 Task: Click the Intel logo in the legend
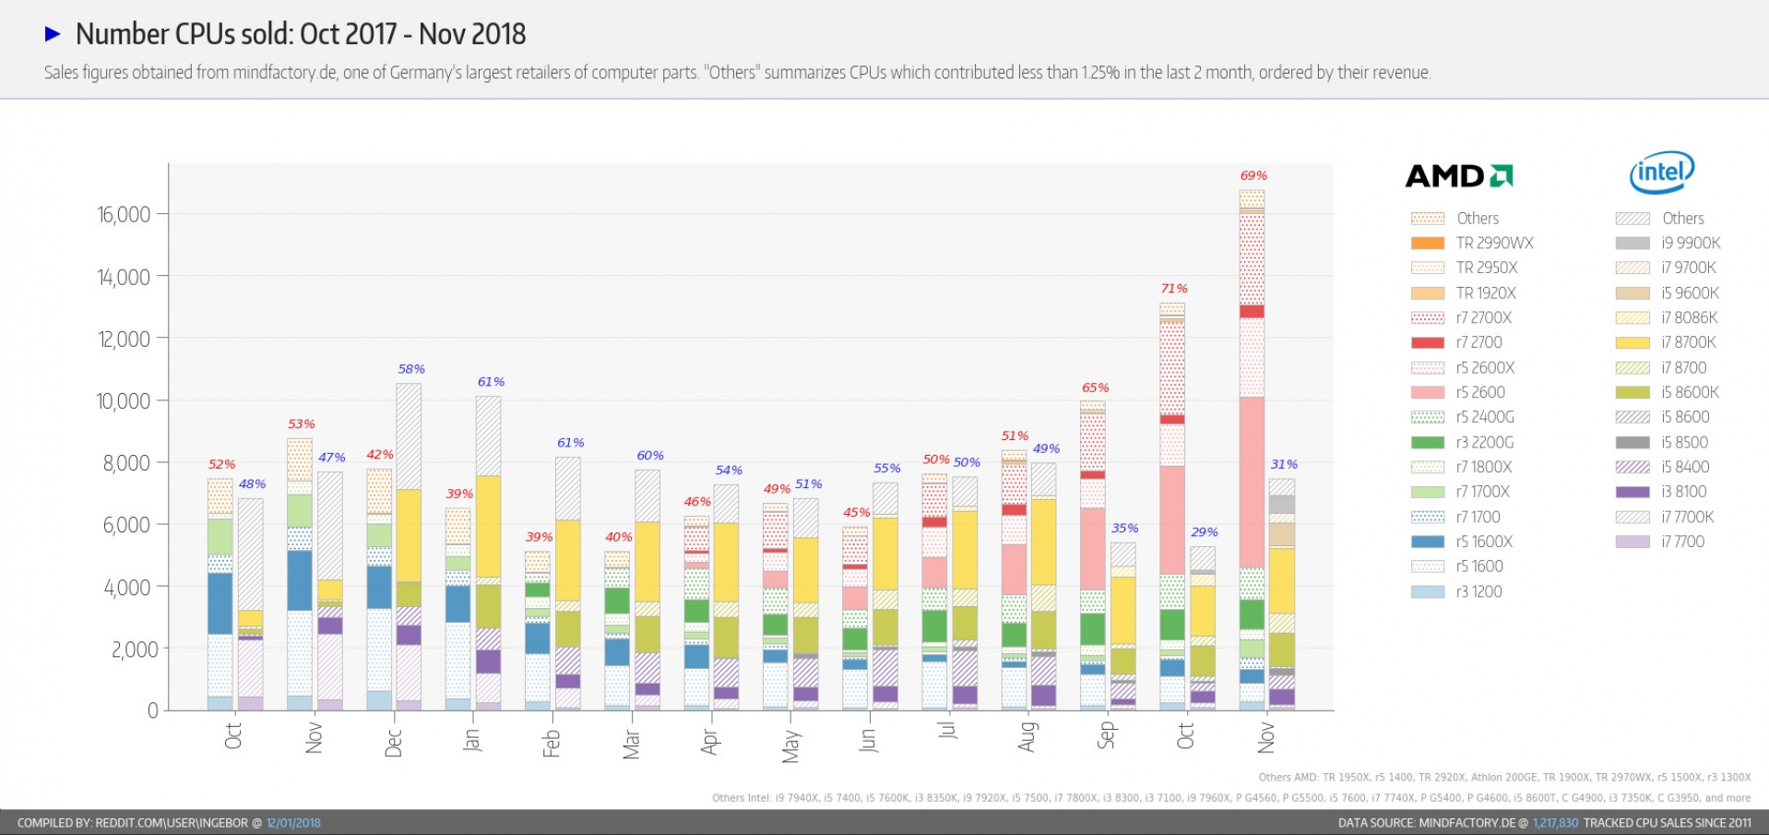click(1660, 172)
